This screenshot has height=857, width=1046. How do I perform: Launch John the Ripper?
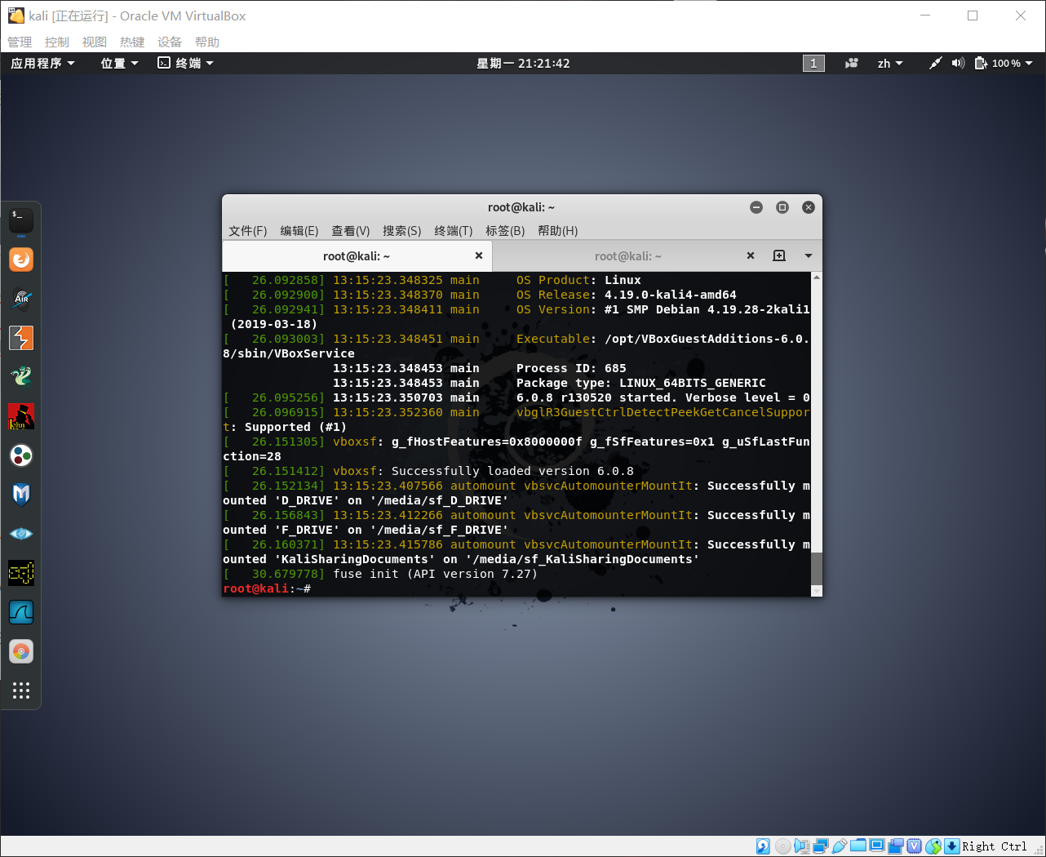point(20,416)
